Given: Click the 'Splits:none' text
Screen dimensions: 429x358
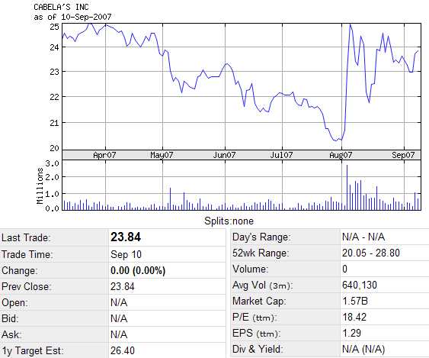Looking at the screenshot, I should point(229,221).
